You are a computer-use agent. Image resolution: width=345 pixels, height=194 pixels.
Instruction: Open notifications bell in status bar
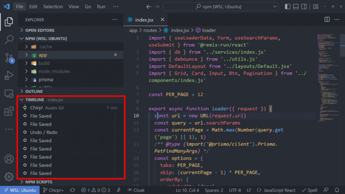point(337,190)
